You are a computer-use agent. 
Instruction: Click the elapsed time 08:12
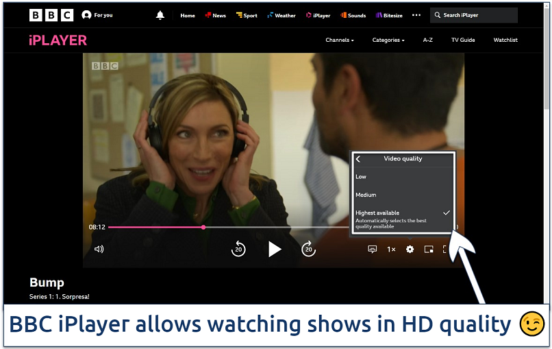[97, 227]
